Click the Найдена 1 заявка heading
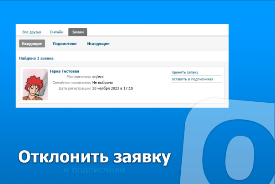 36,58
